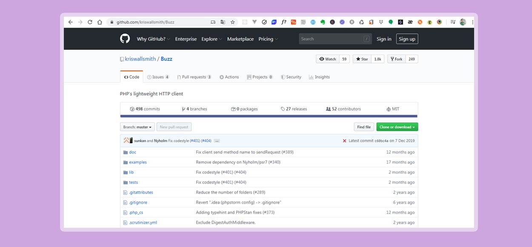The width and height of the screenshot is (532, 247).
Task: Click the æ extension icon
Action: point(410,22)
